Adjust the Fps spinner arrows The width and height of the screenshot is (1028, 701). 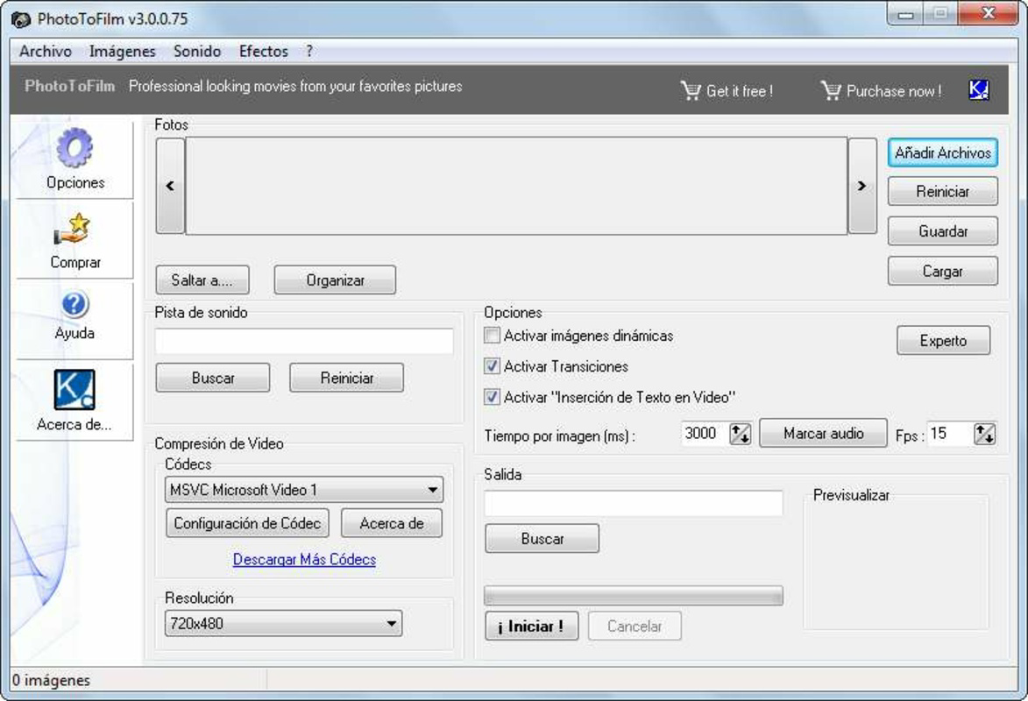985,434
